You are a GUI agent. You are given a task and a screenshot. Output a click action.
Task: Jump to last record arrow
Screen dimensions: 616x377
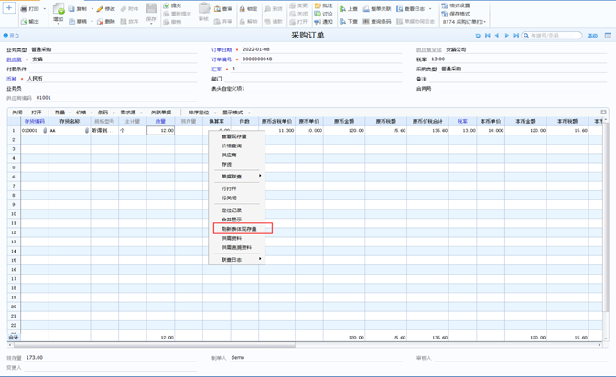coord(516,36)
